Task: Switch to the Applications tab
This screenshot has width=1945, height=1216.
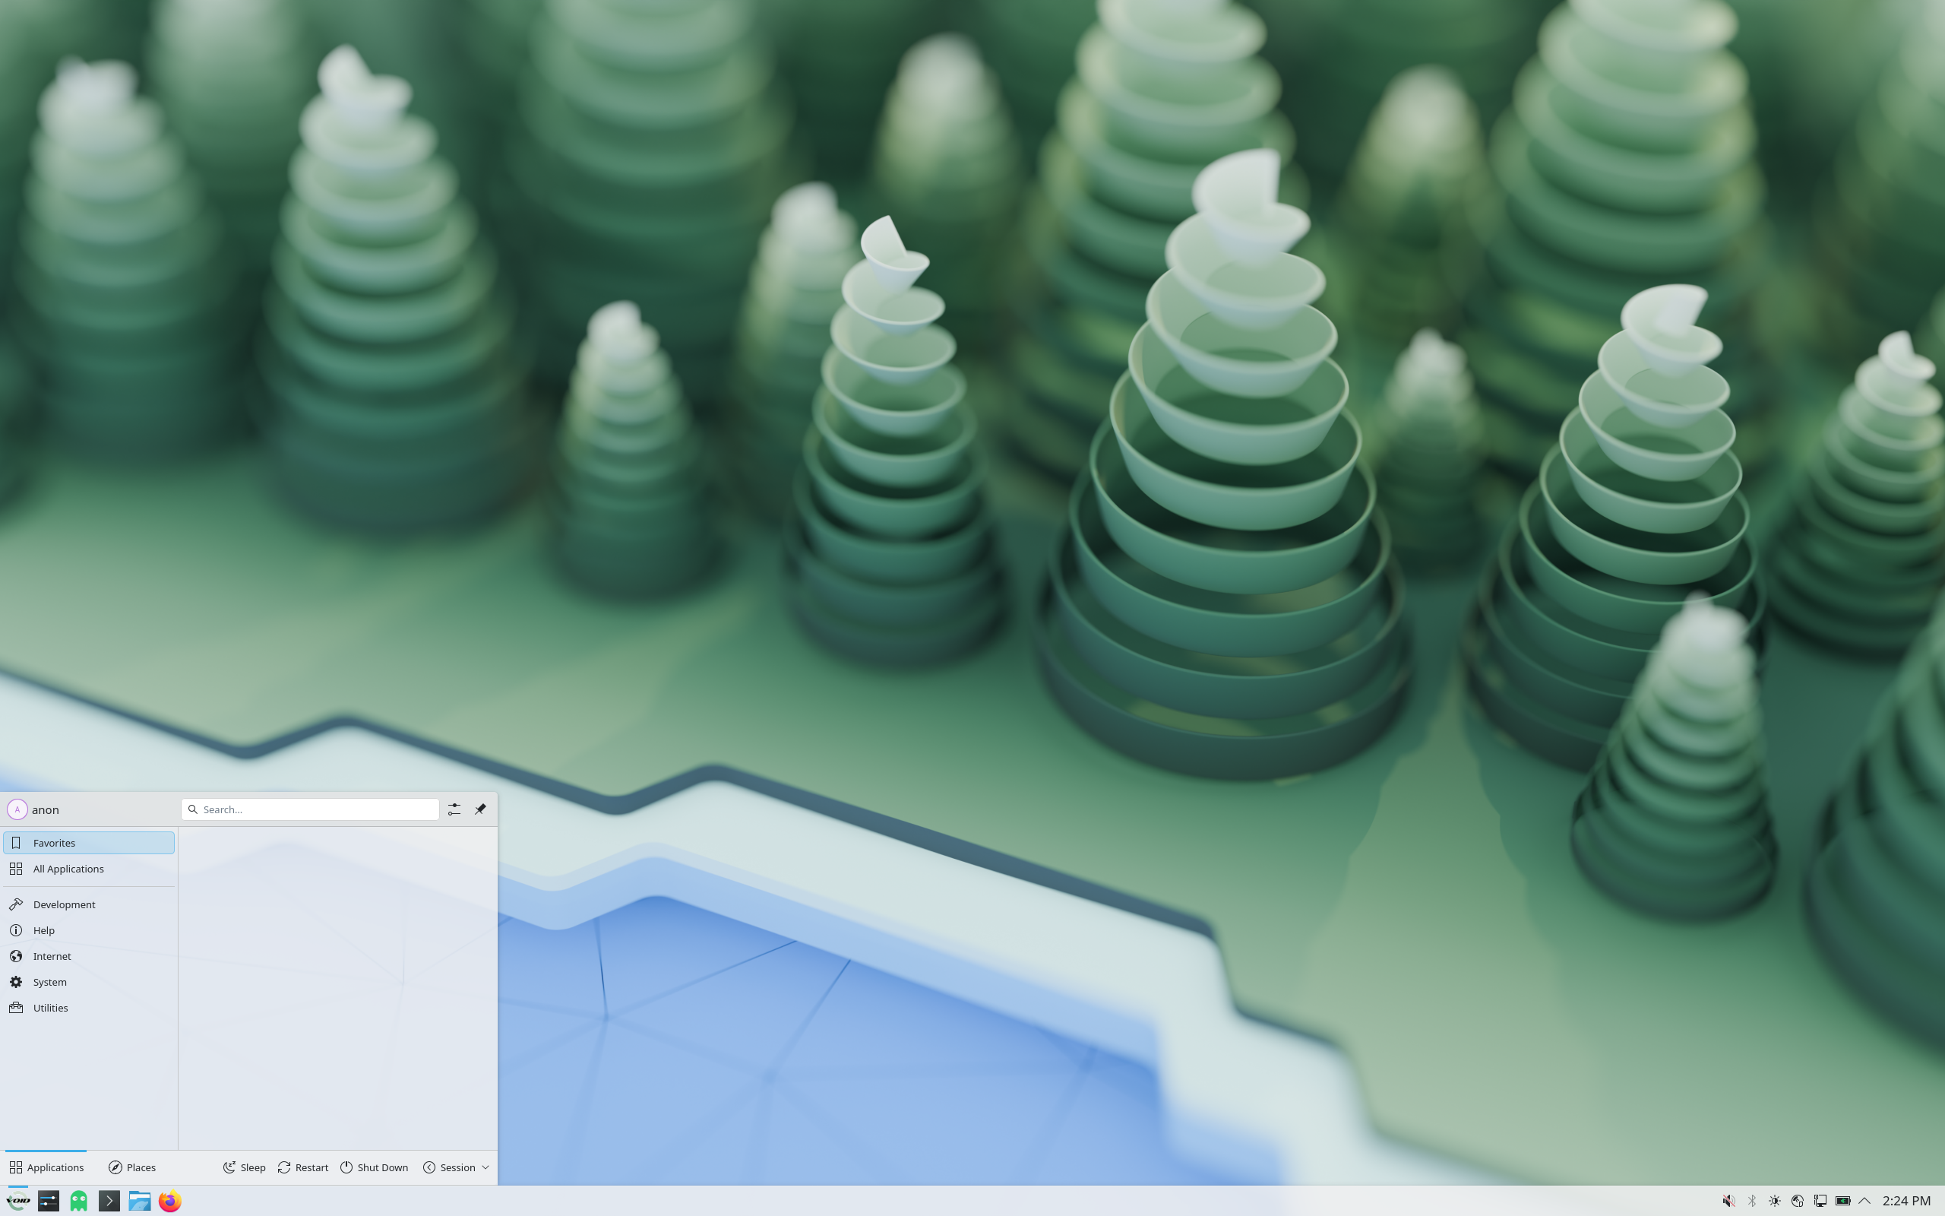Action: tap(46, 1168)
